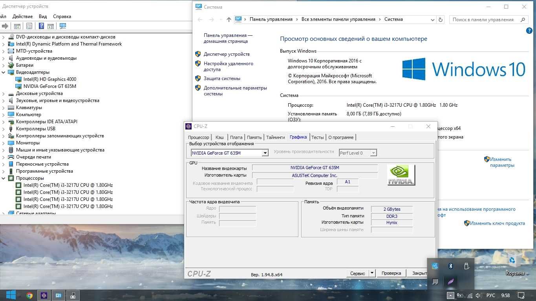The height and width of the screenshot is (301, 536).
Task: Expand the Клавиатуры node
Action: [x=4, y=108]
